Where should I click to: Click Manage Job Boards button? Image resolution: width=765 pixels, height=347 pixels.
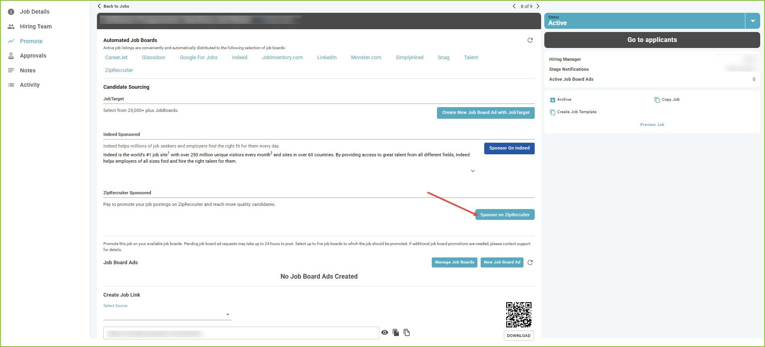[x=455, y=262]
